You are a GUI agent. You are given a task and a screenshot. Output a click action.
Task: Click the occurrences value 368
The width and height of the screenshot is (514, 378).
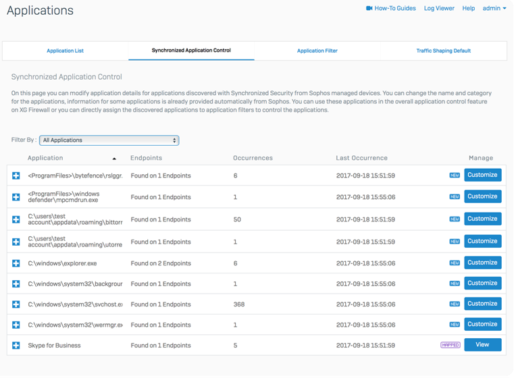click(x=239, y=304)
